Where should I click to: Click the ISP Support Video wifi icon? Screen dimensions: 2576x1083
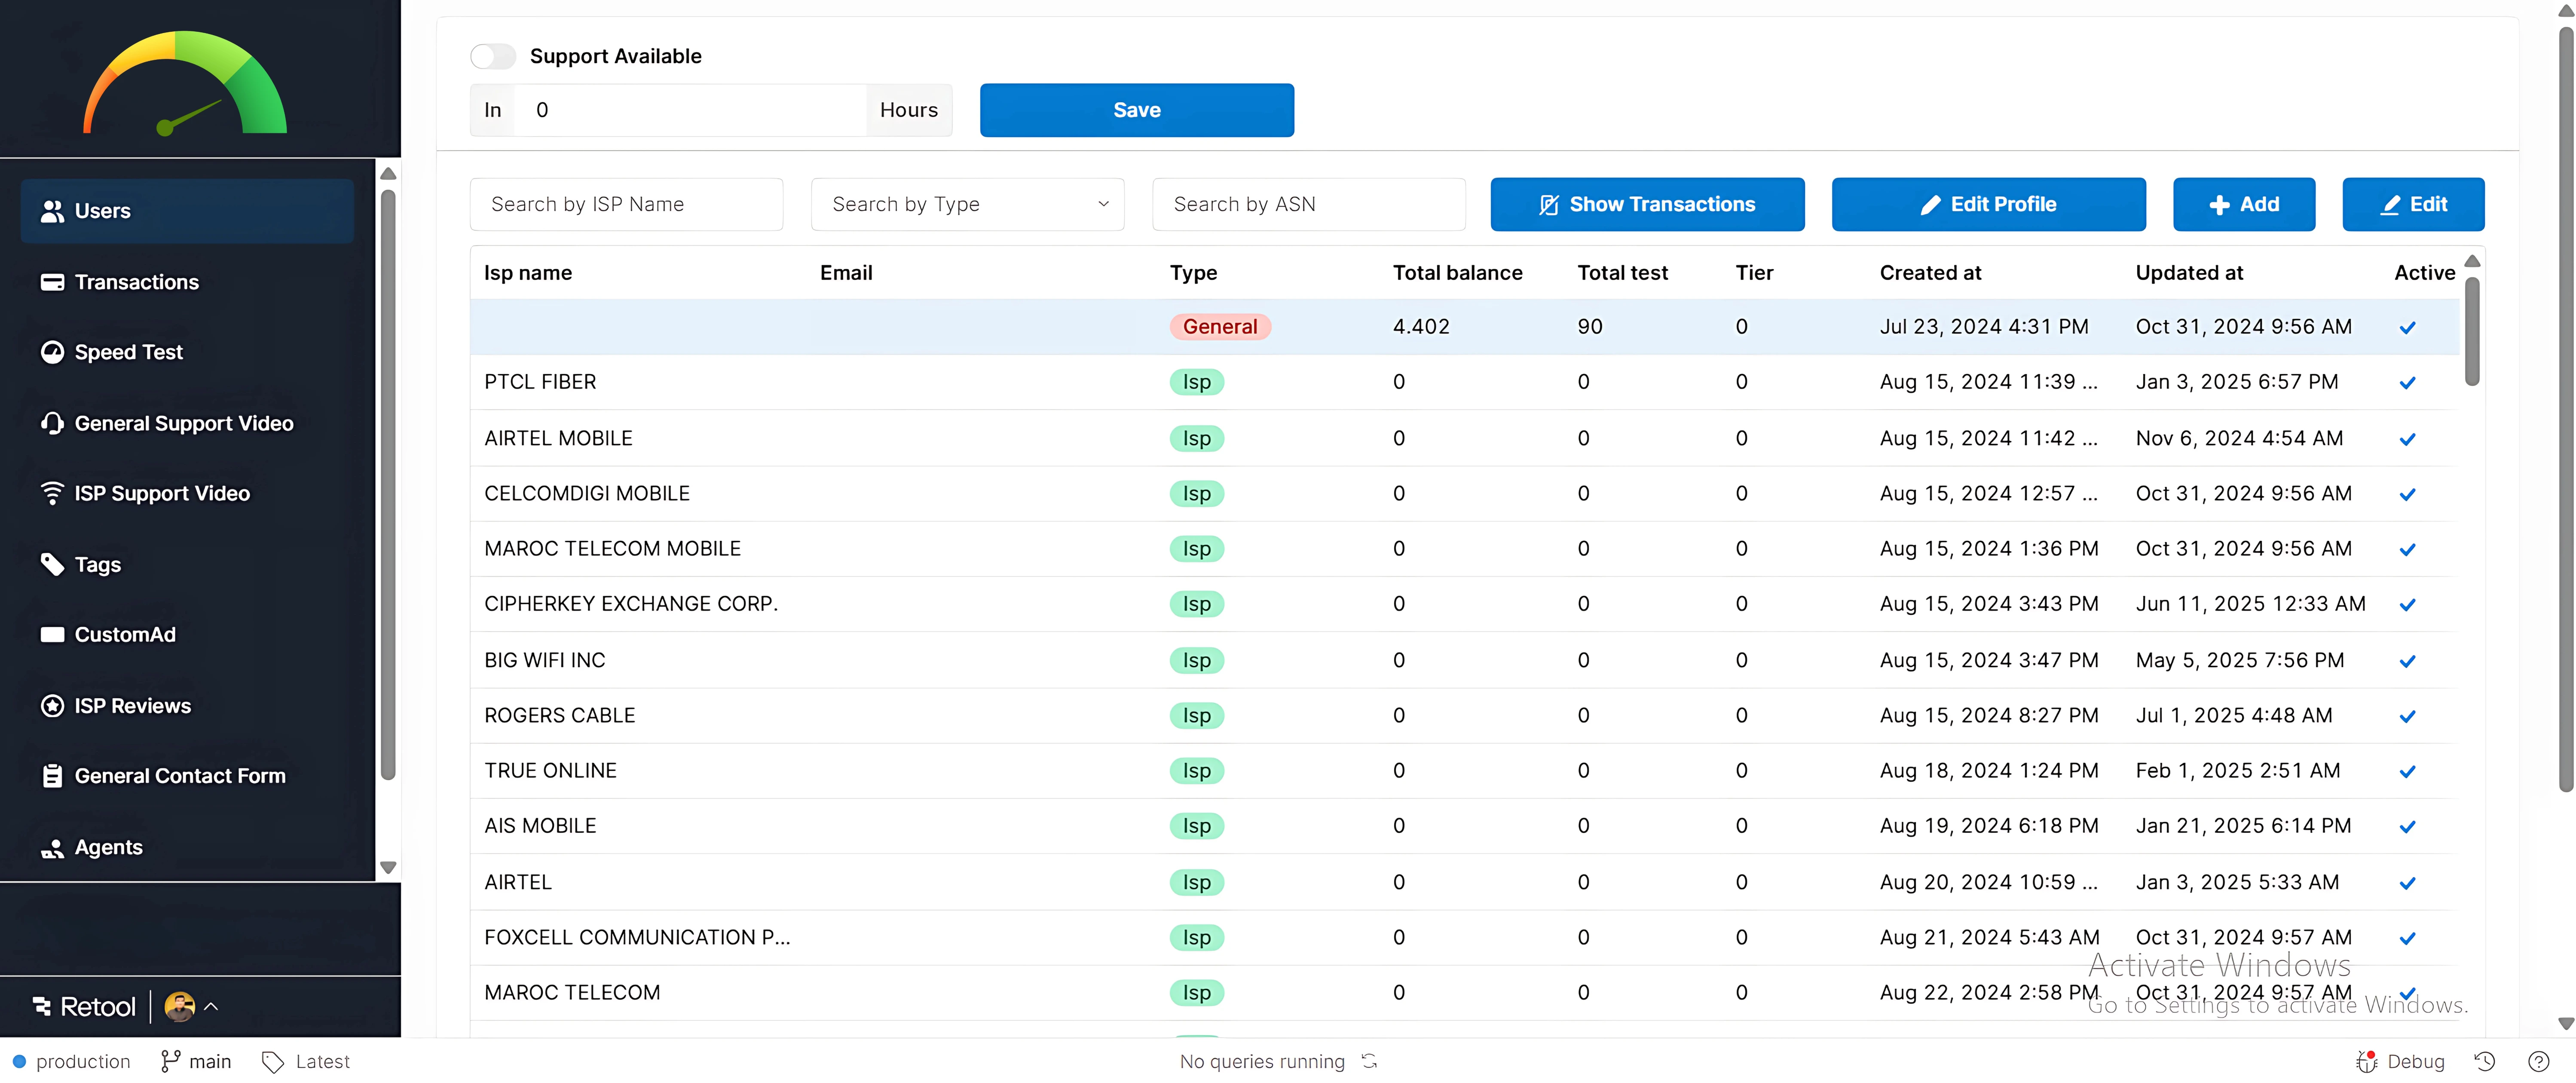click(x=52, y=493)
